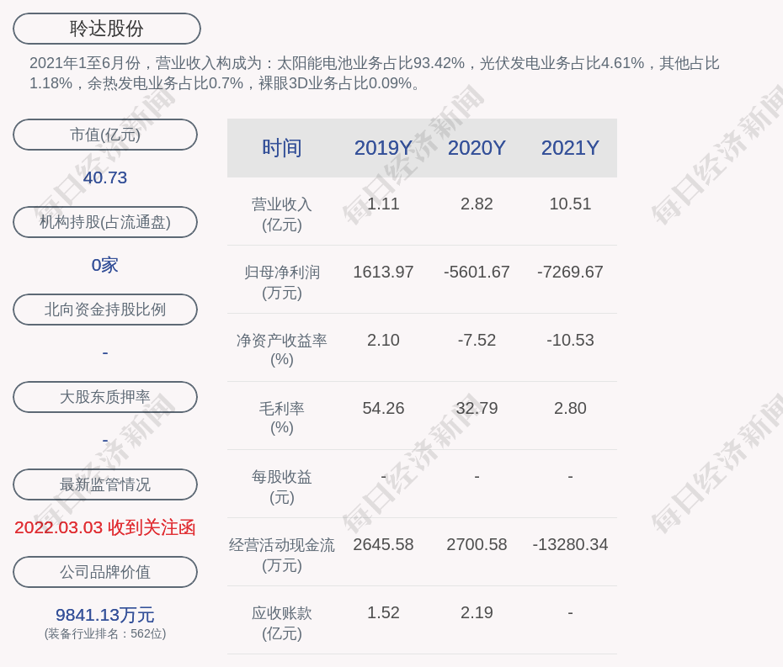This screenshot has height=667, width=783.
Task: Select the 应收账款(亿元) row label
Action: [x=282, y=623]
